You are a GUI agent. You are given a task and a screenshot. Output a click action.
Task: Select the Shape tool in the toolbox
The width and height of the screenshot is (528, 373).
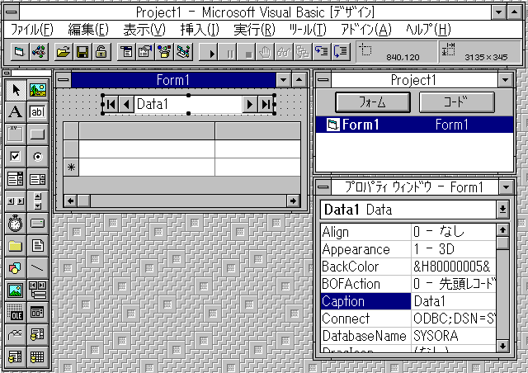(x=16, y=268)
